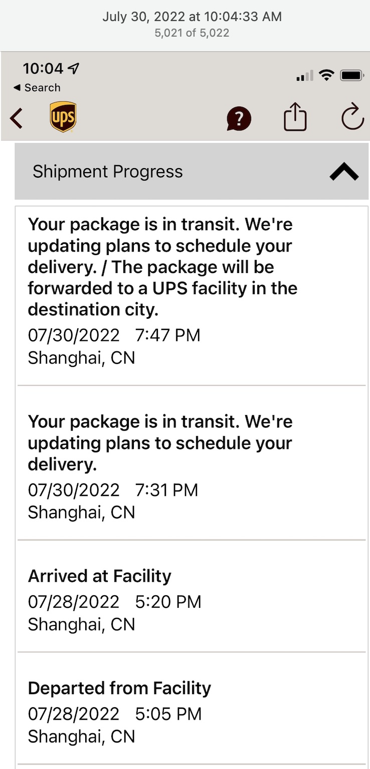Tap the 10:04 clock in the status bar

coord(44,68)
